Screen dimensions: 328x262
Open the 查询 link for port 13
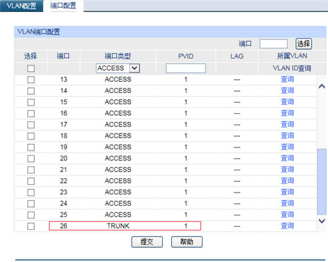(x=287, y=79)
